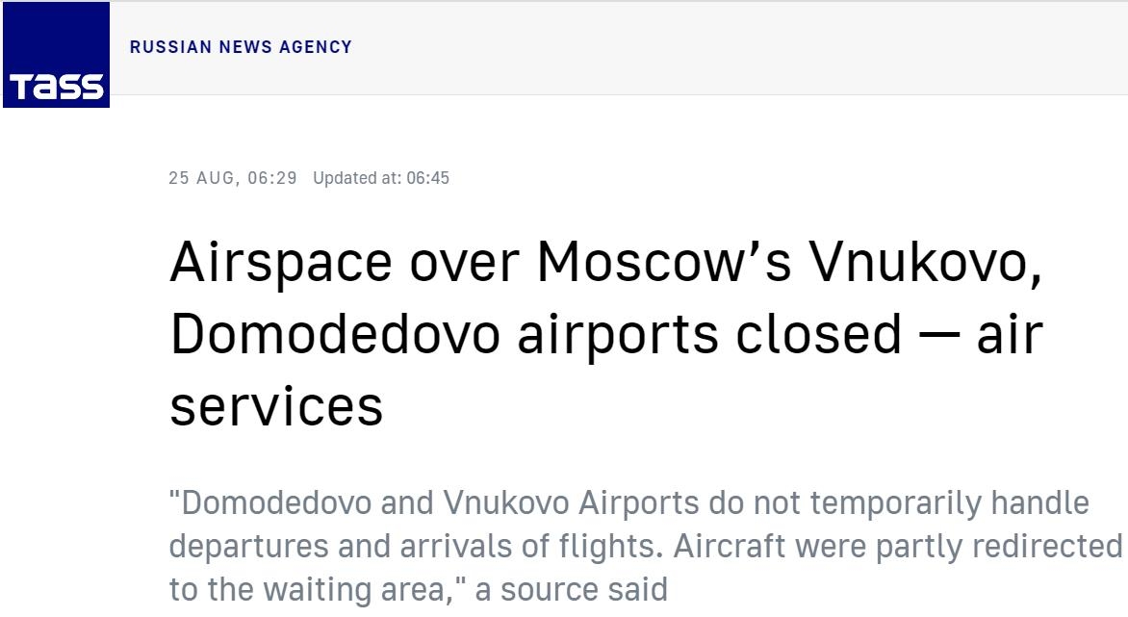1128x617 pixels.
Task: Click Vnukovo in the large headline
Action: point(925,262)
